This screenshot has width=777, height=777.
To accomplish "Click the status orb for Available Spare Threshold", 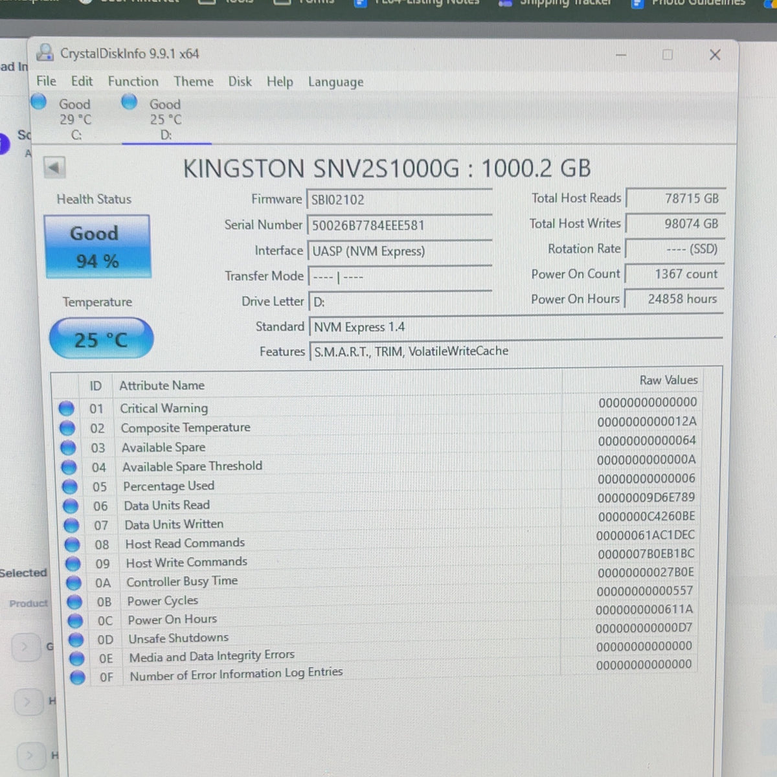I will click(69, 467).
